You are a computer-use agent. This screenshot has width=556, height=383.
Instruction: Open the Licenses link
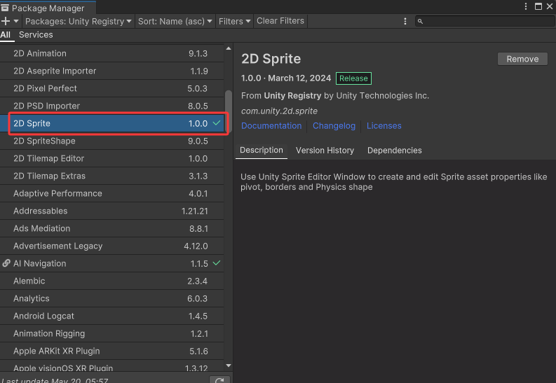pyautogui.click(x=384, y=125)
